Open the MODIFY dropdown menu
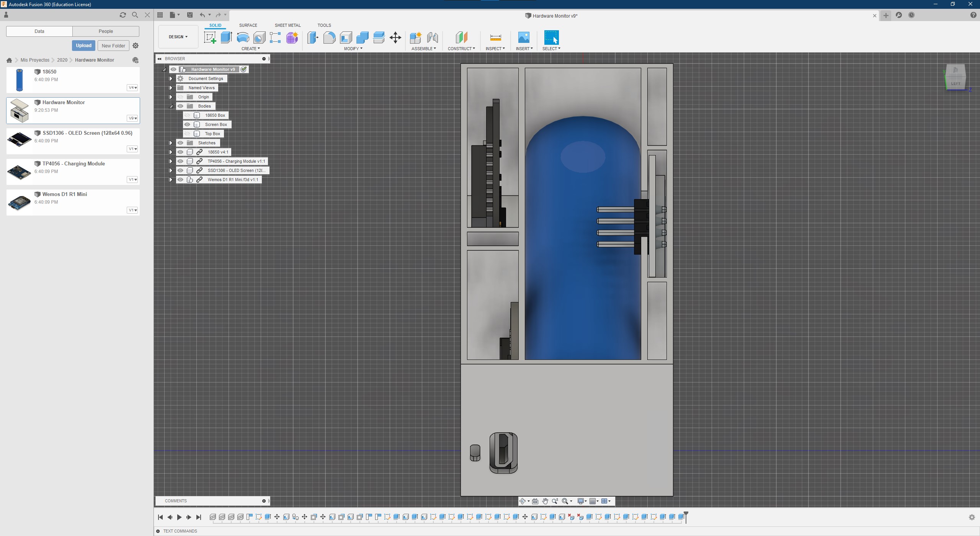The width and height of the screenshot is (980, 536). [x=353, y=49]
